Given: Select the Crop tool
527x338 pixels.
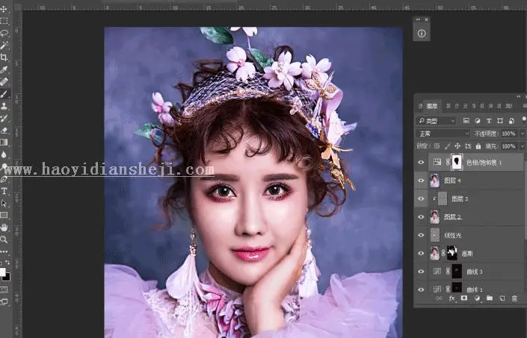Looking at the screenshot, I should click(x=4, y=57).
